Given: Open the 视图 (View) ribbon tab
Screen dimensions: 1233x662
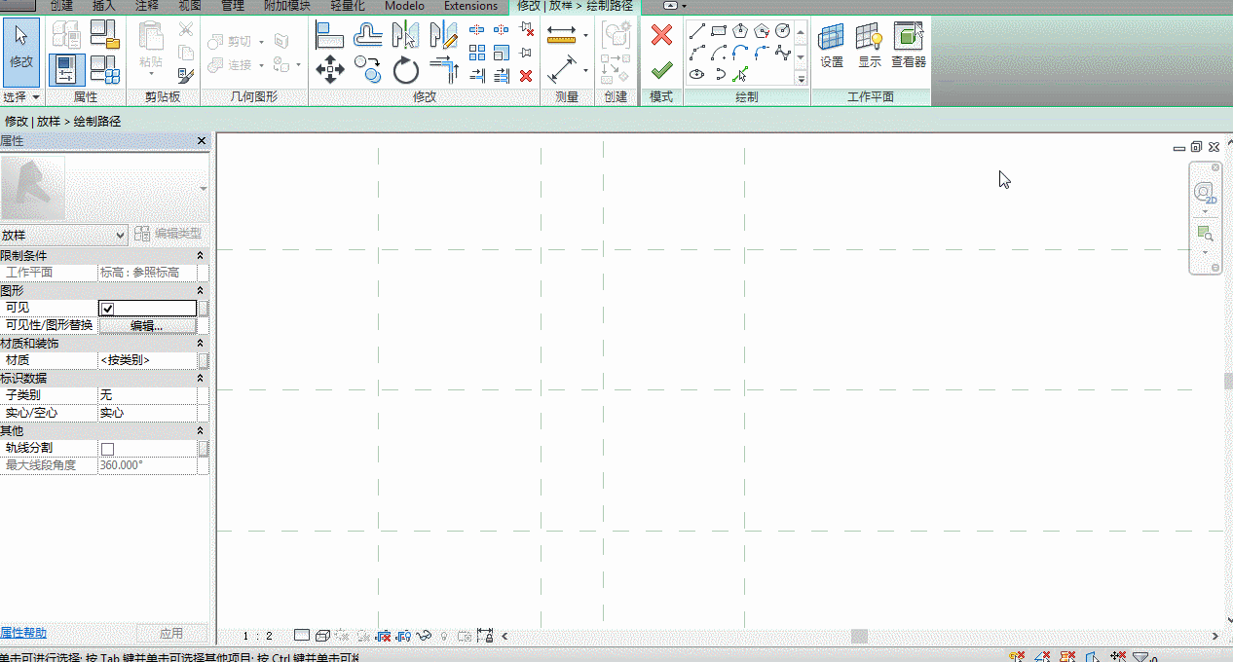Looking at the screenshot, I should click(191, 6).
